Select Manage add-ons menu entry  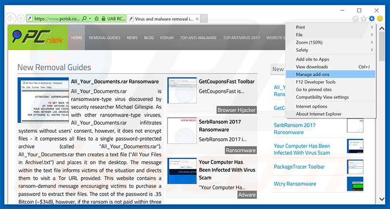[x=331, y=74]
